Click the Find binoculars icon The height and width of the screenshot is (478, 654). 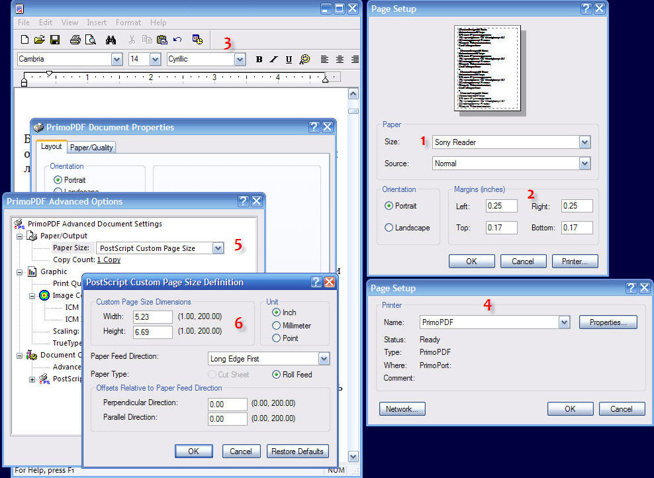point(111,40)
